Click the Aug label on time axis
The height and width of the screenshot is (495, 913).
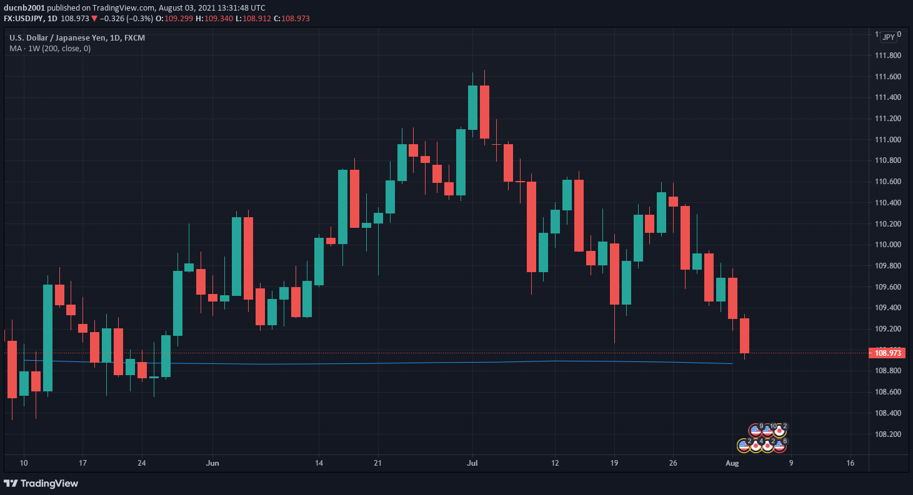tap(732, 463)
